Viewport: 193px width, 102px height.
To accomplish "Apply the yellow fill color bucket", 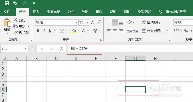I will coord(74,31).
